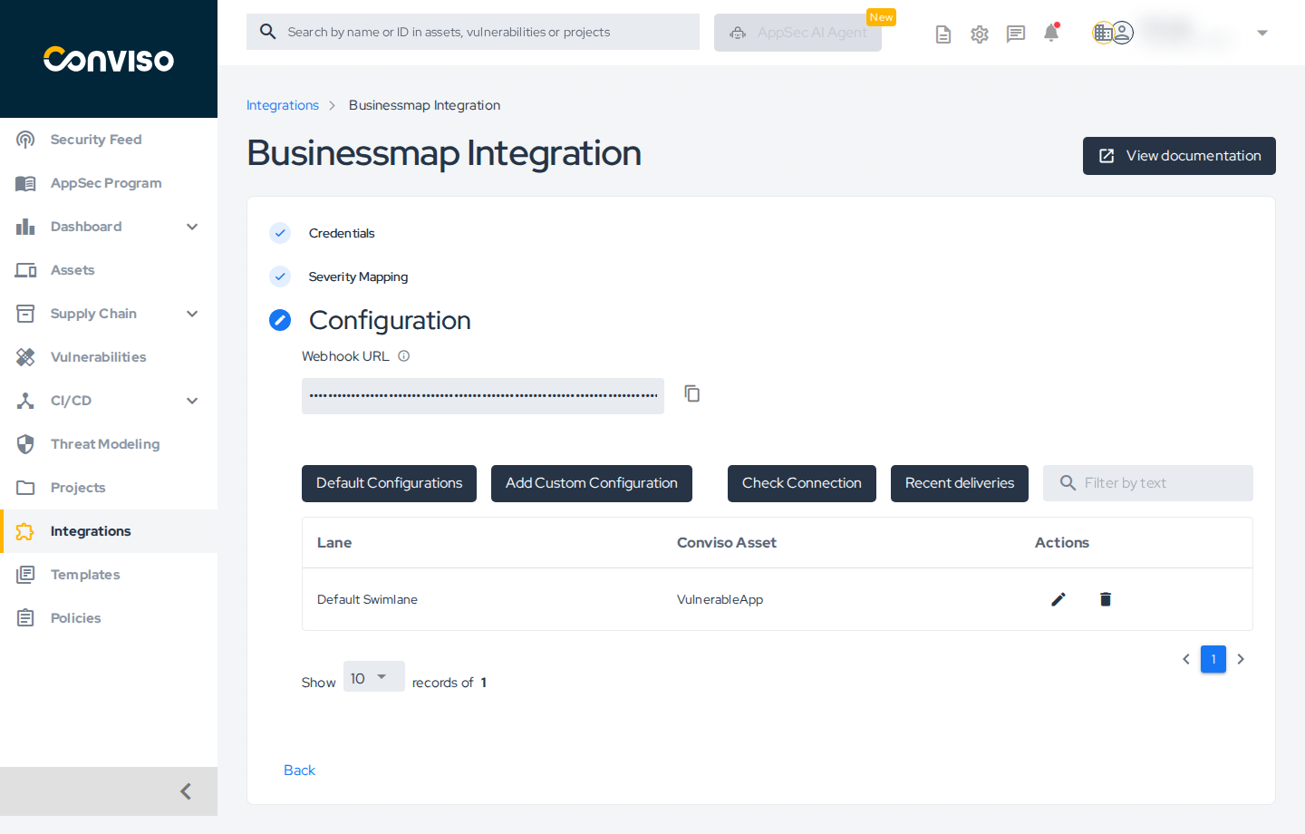
Task: Edit the Default Swimlane mapping
Action: coord(1058,599)
